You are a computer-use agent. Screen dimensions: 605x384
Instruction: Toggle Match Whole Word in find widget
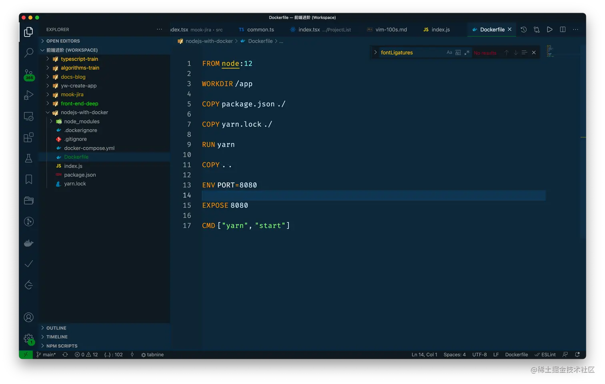(458, 52)
